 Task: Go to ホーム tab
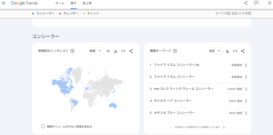(x=60, y=3)
